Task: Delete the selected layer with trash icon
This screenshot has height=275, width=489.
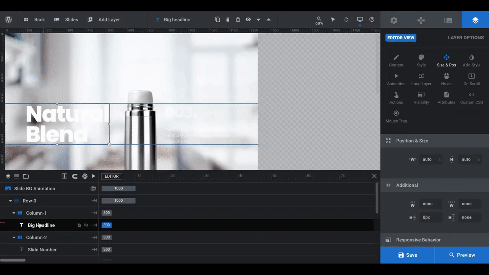Action: 228,19
